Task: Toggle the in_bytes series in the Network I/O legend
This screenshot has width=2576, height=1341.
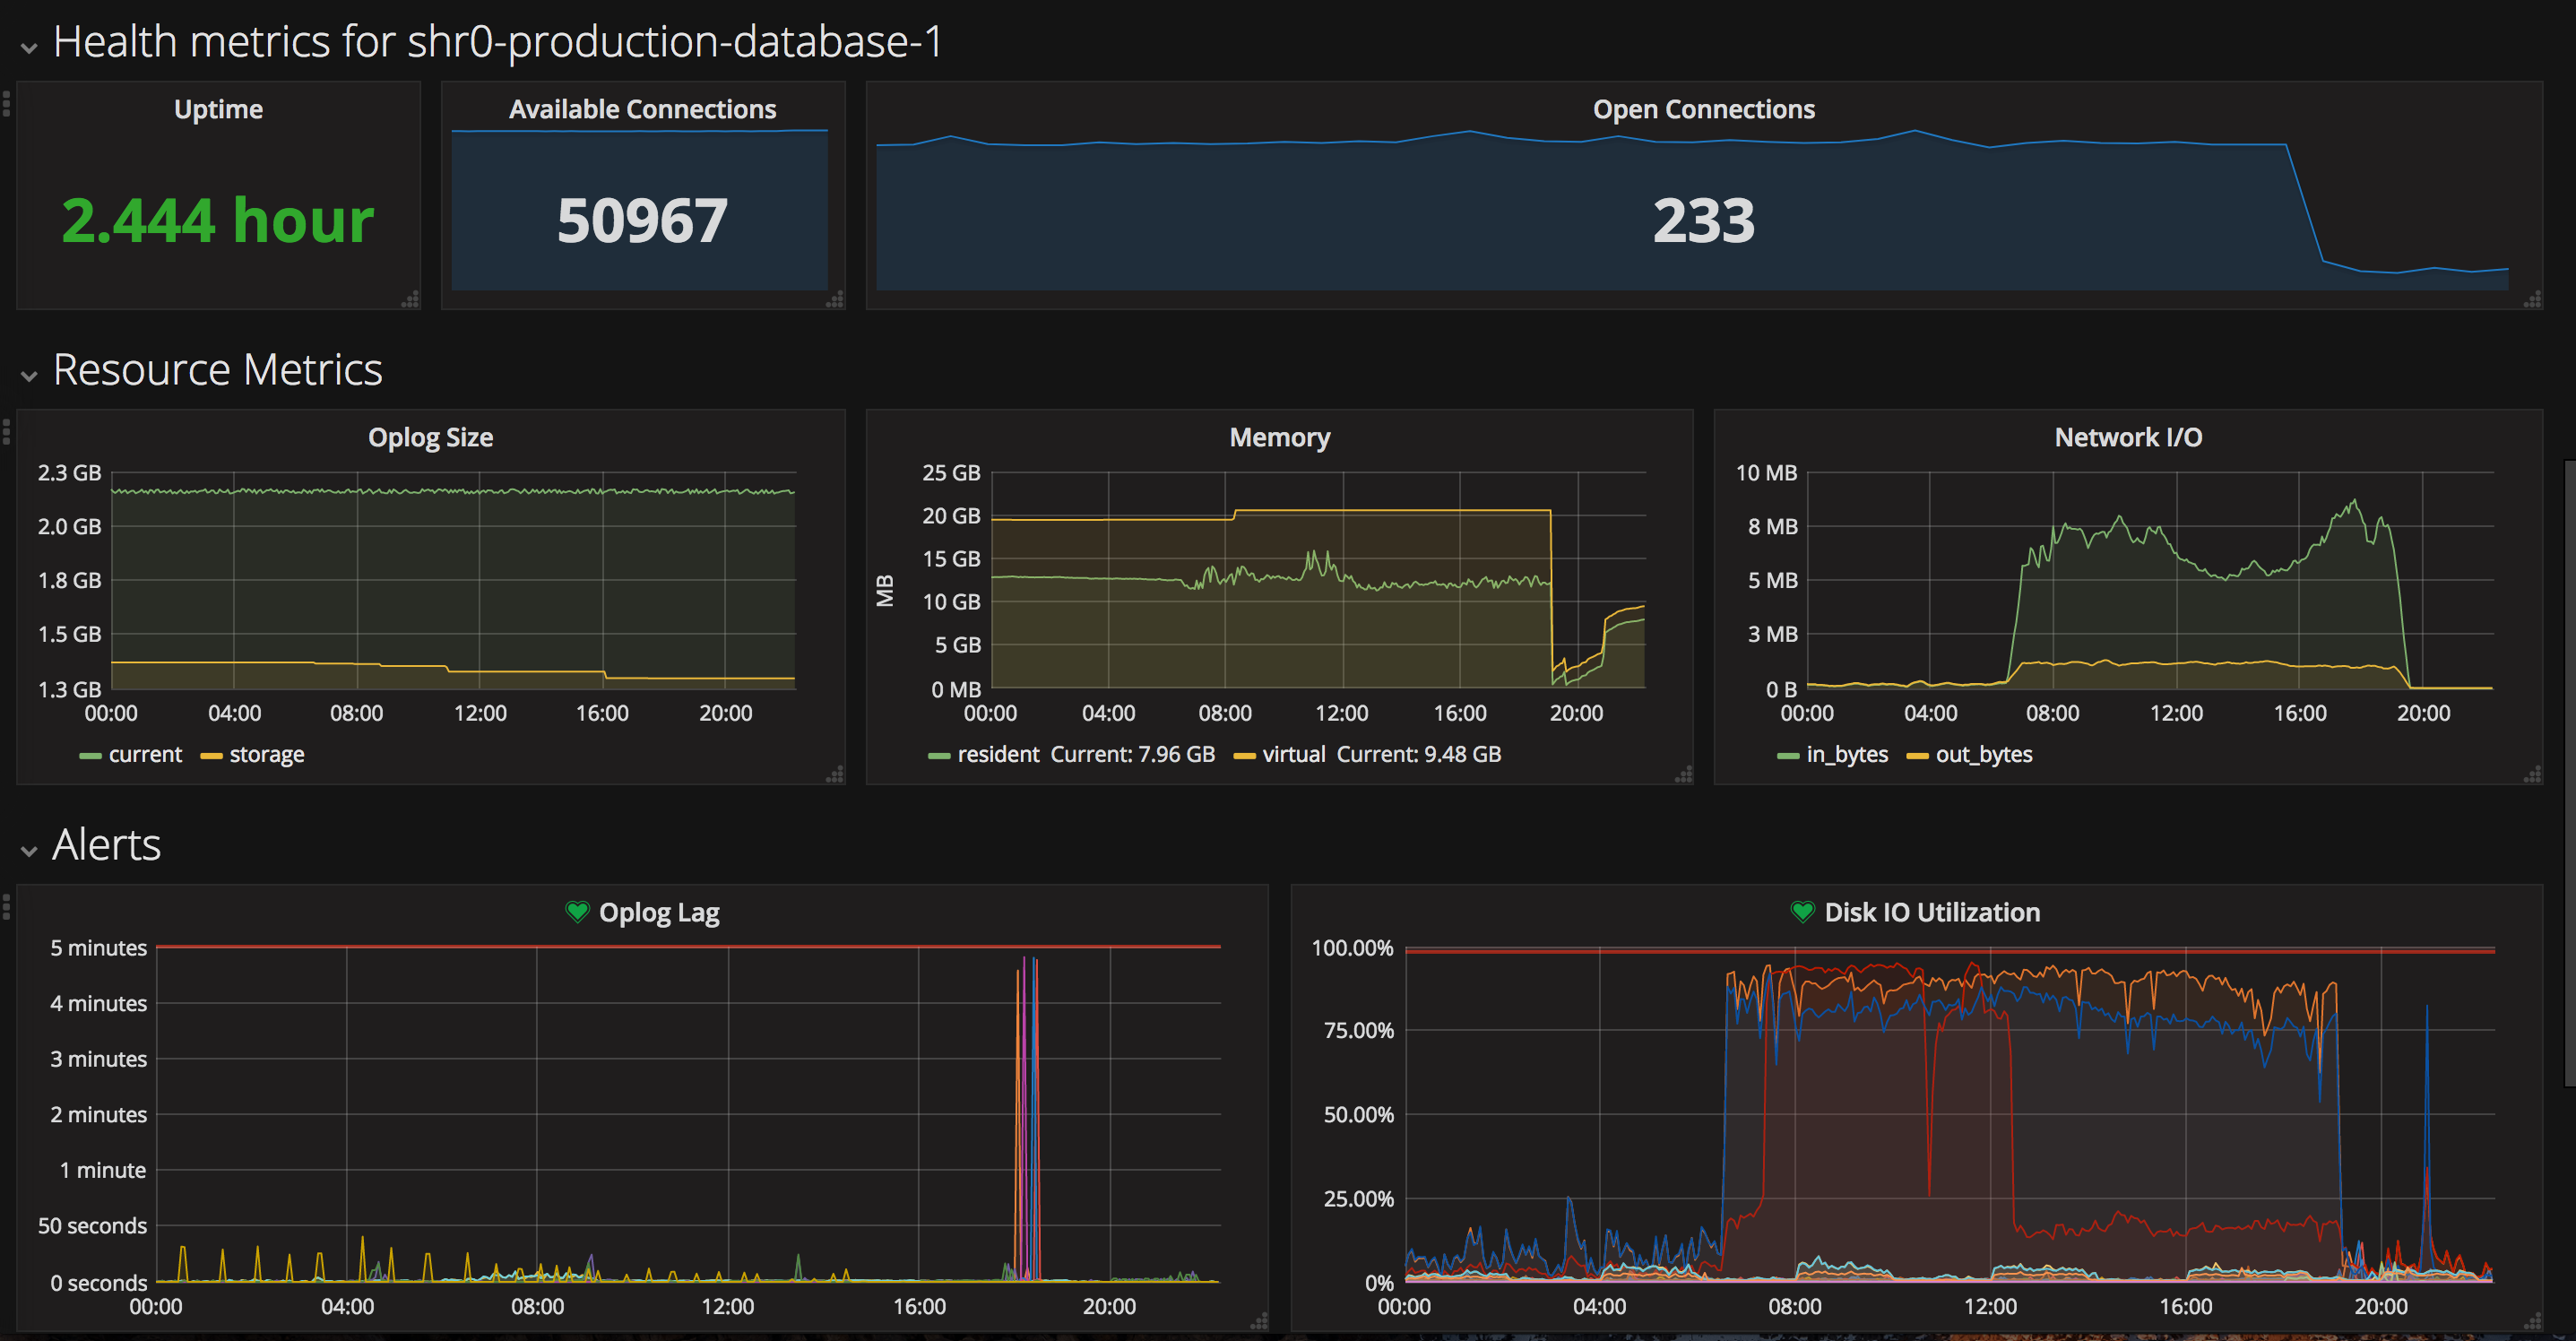Action: point(1846,755)
